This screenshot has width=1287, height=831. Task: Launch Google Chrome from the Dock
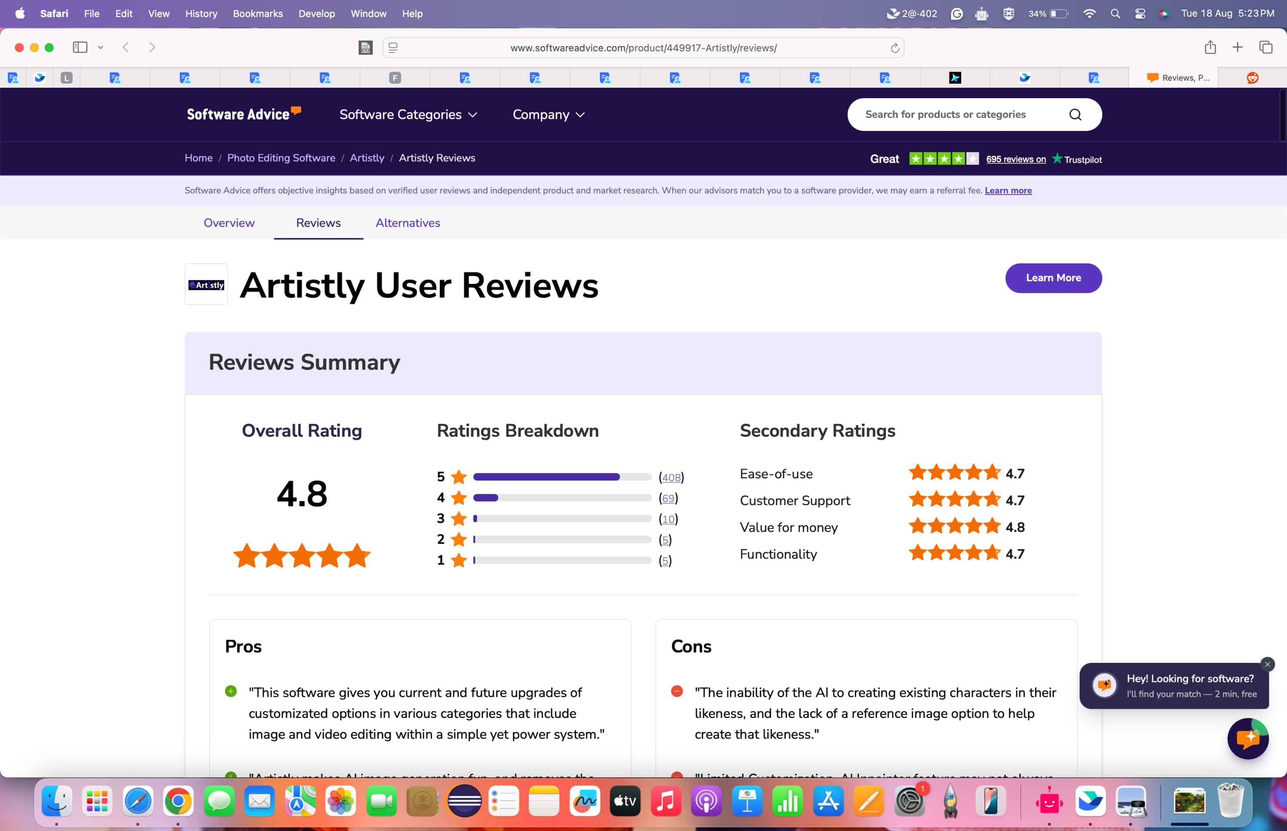tap(178, 801)
